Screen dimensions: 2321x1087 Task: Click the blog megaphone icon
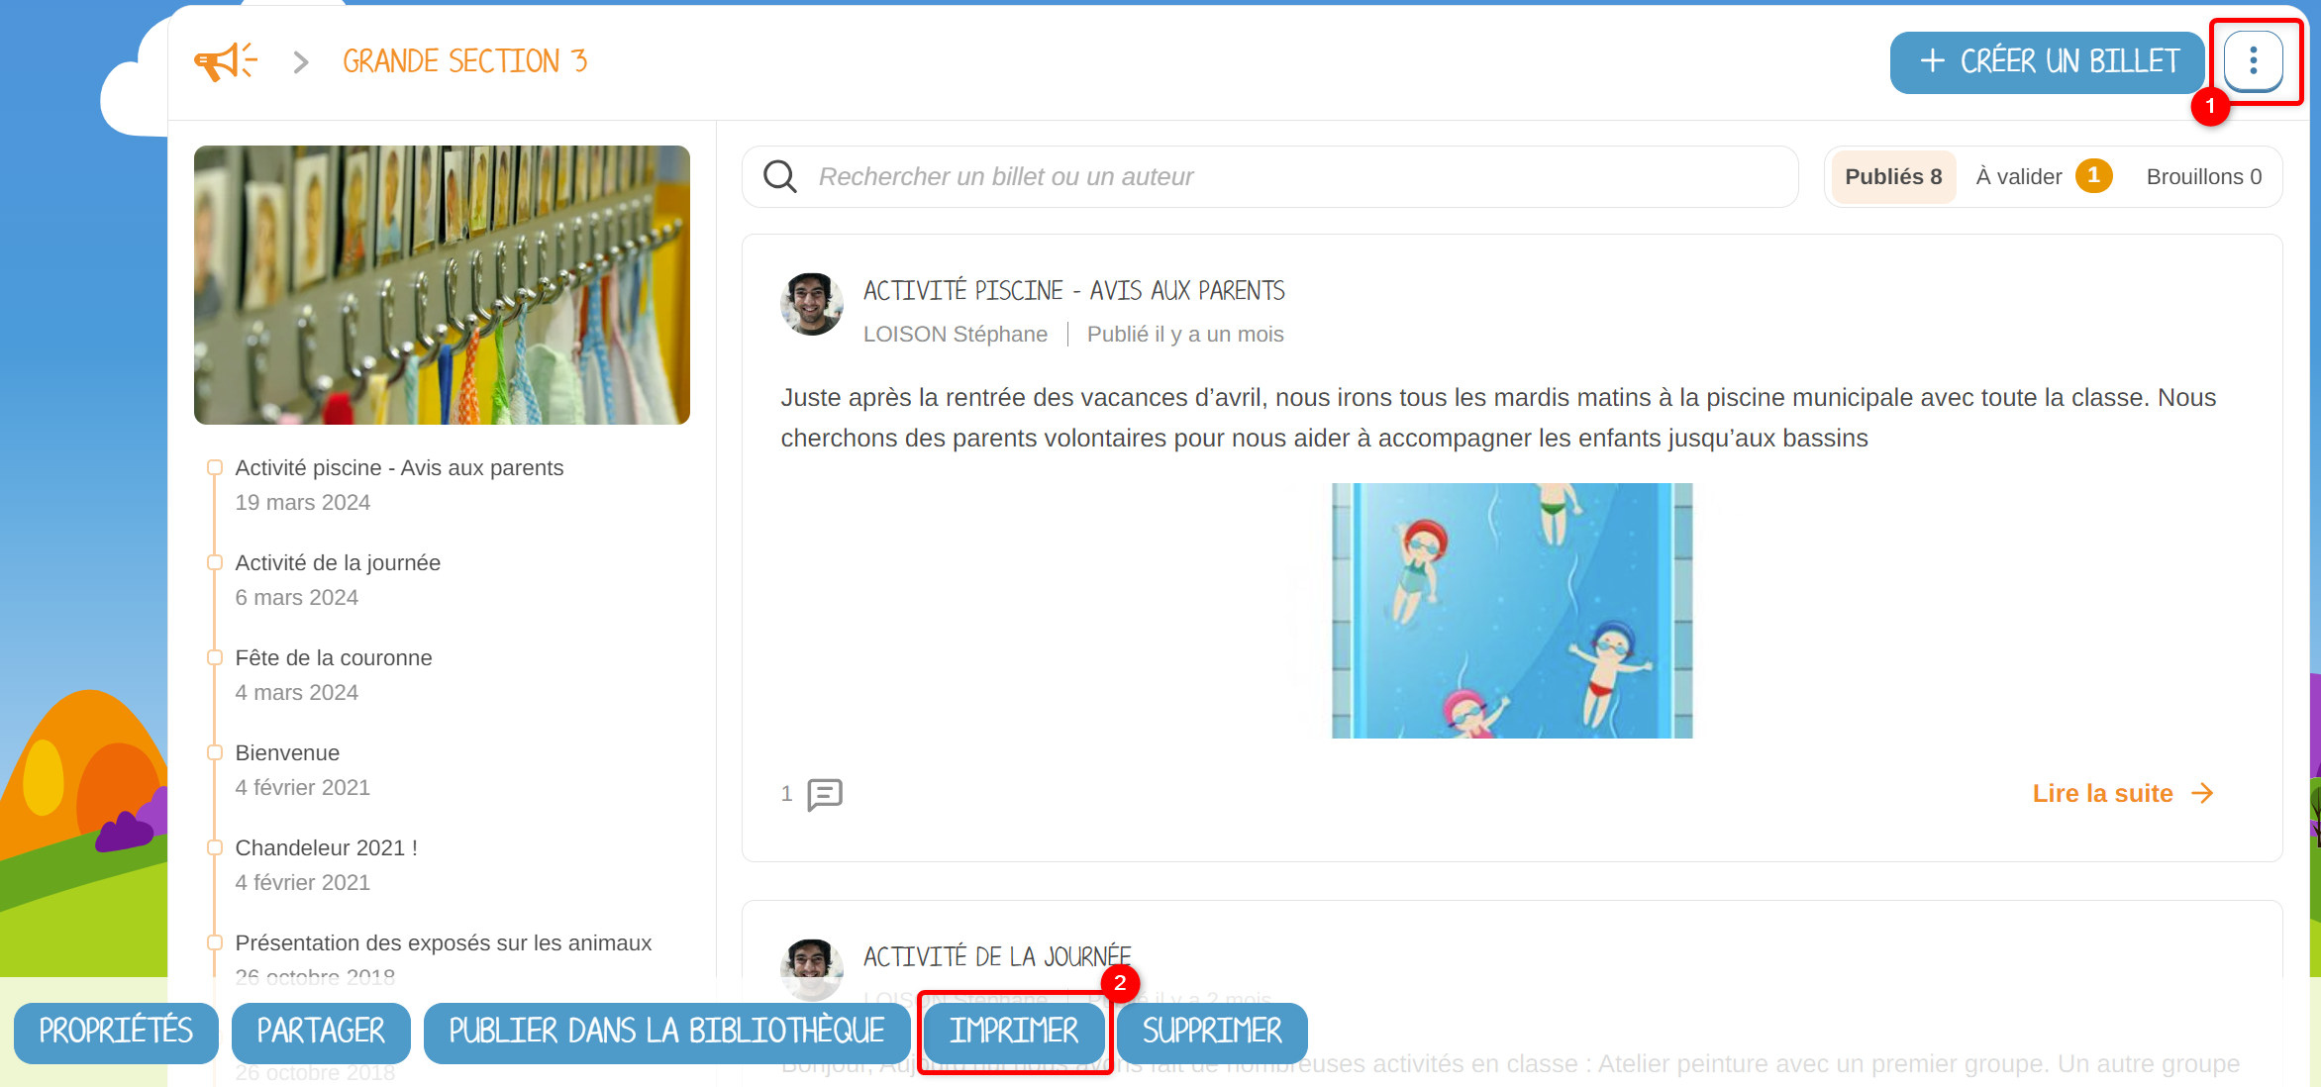226,61
